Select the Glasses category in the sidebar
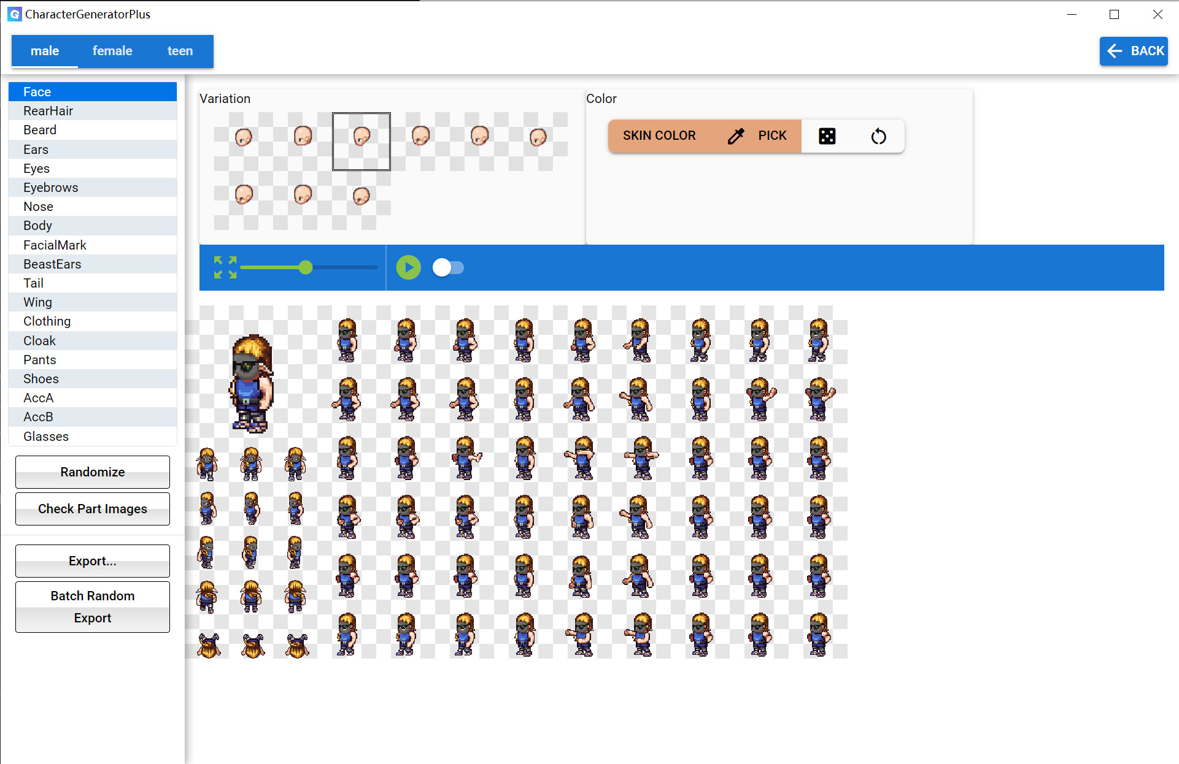 92,436
